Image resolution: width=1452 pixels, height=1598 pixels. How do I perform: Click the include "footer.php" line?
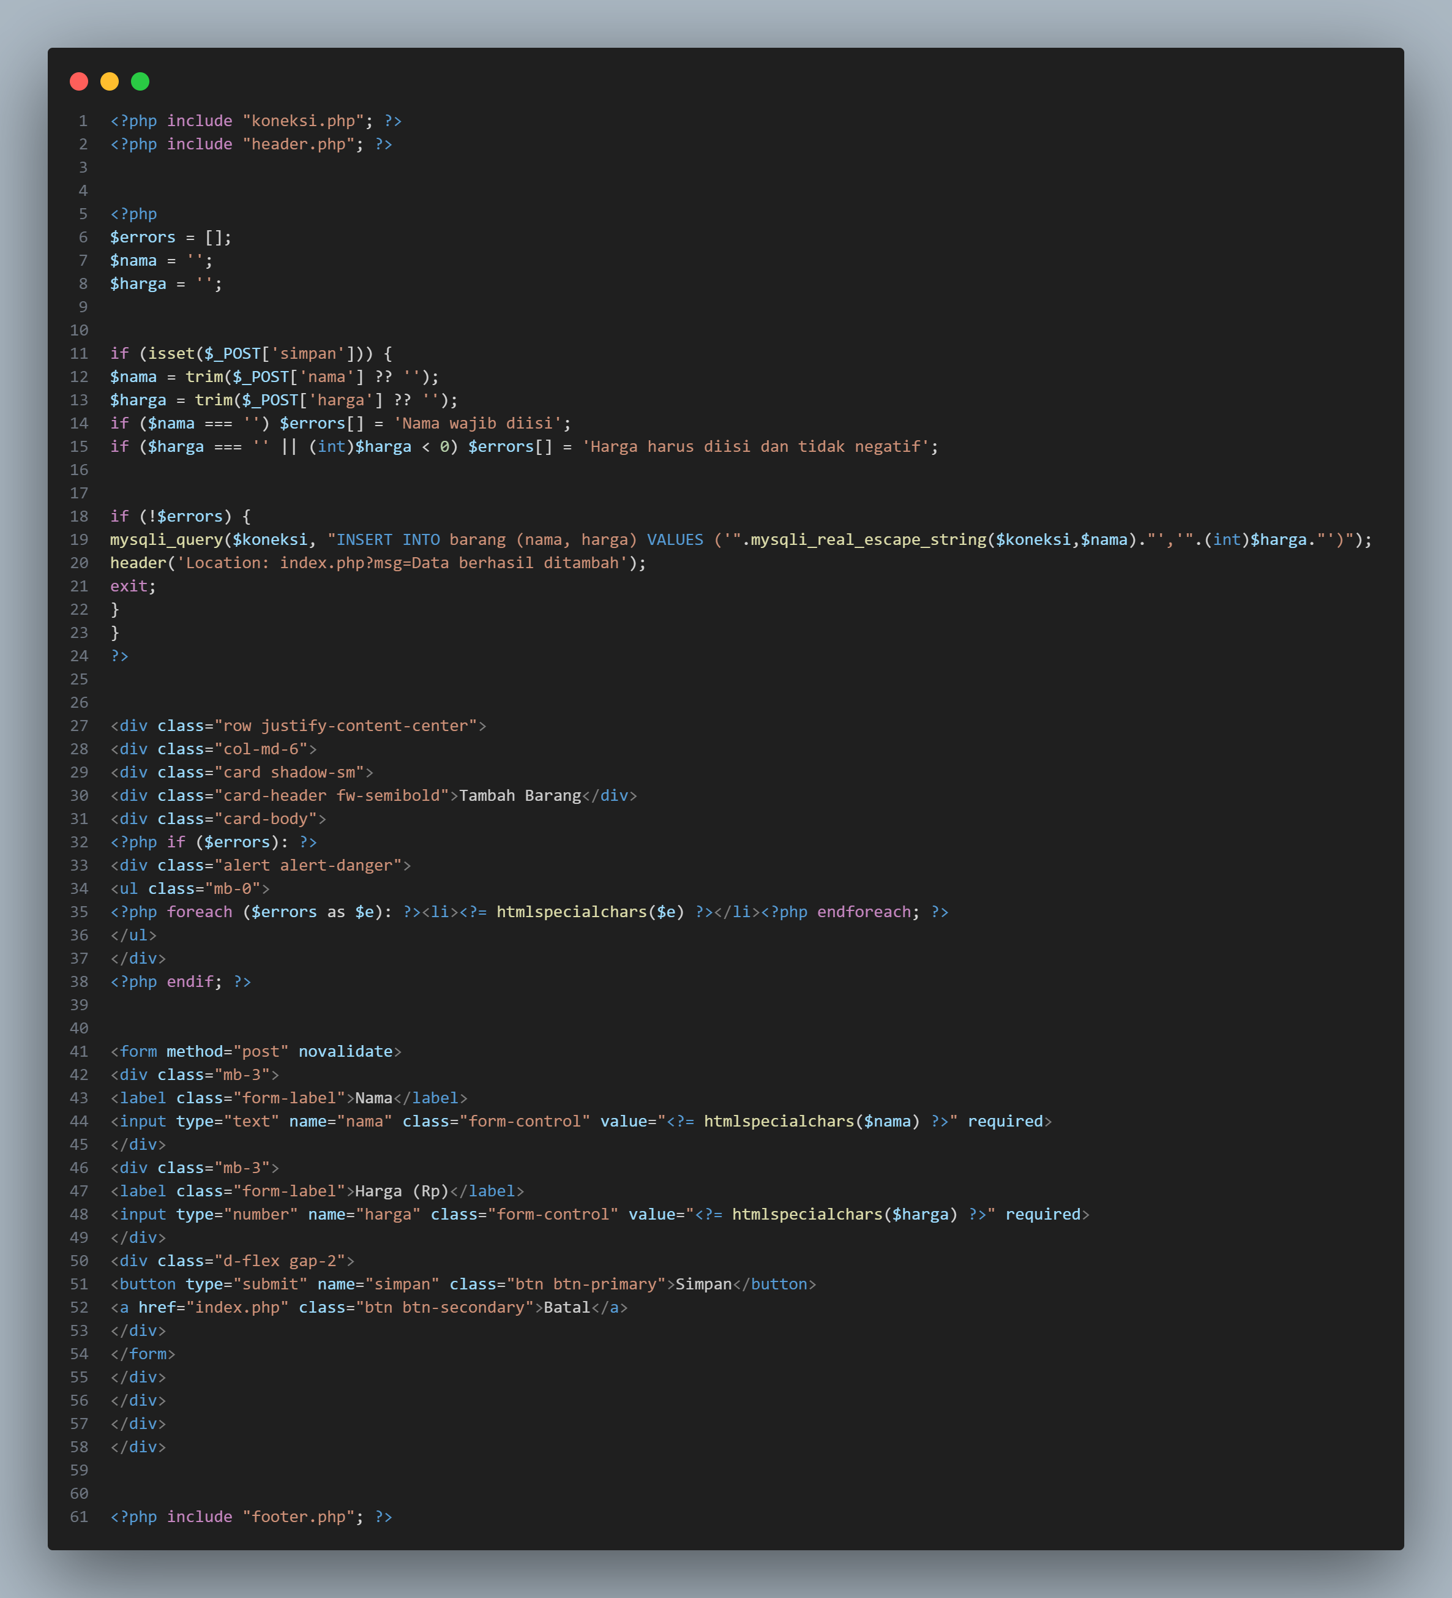click(x=251, y=1517)
